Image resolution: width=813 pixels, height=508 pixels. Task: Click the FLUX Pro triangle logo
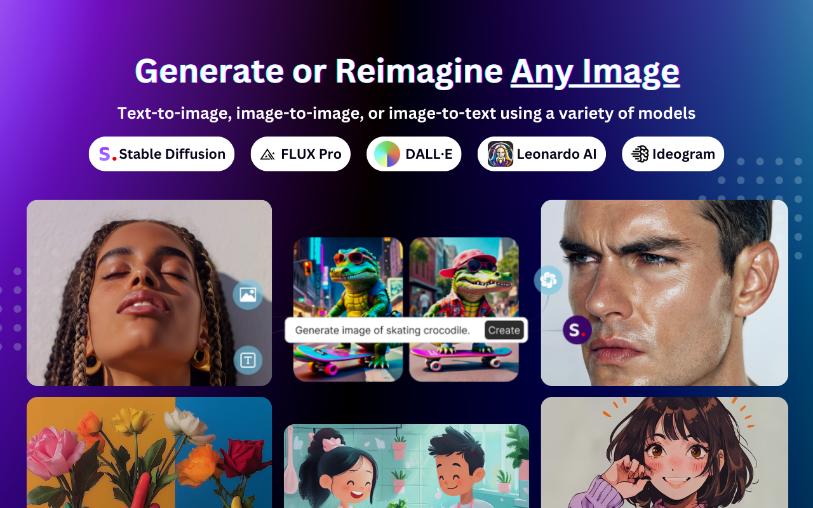(x=267, y=154)
